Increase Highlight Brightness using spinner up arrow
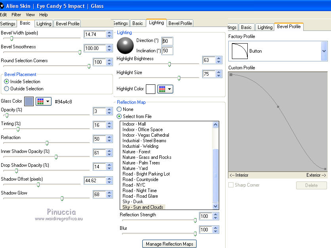The width and height of the screenshot is (331, 248). pos(218,58)
